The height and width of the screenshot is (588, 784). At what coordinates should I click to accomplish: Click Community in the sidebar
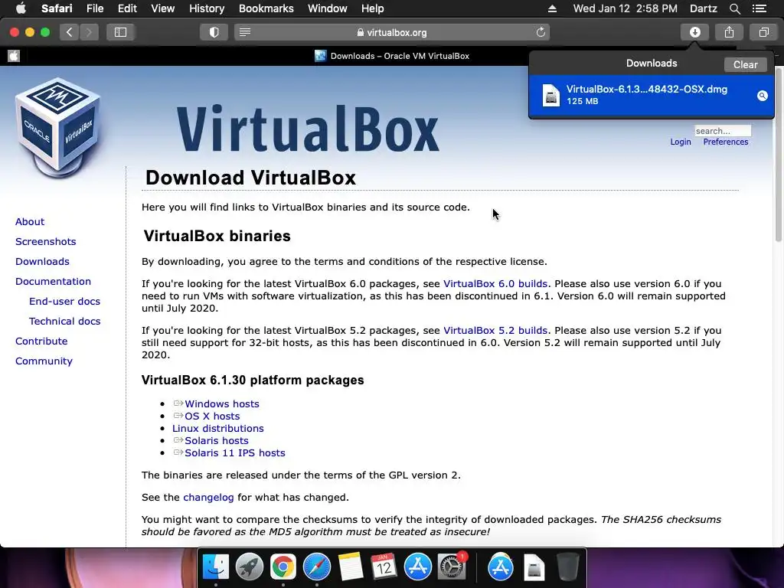click(x=44, y=361)
